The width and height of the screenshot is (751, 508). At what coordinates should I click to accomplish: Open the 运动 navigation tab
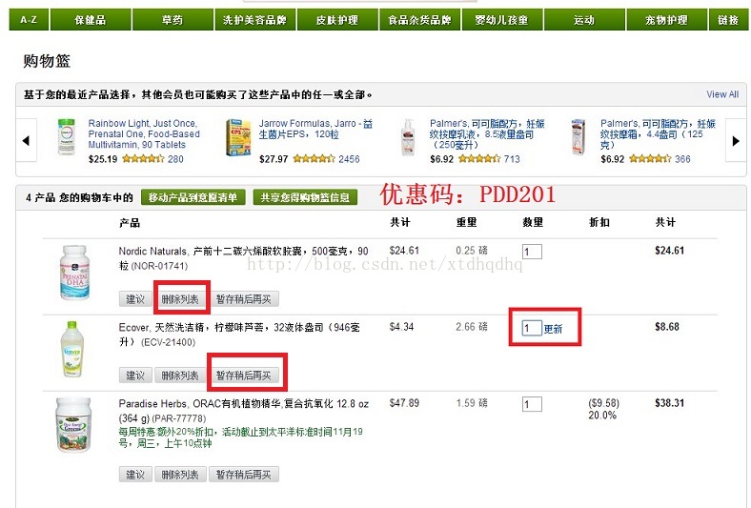point(584,20)
